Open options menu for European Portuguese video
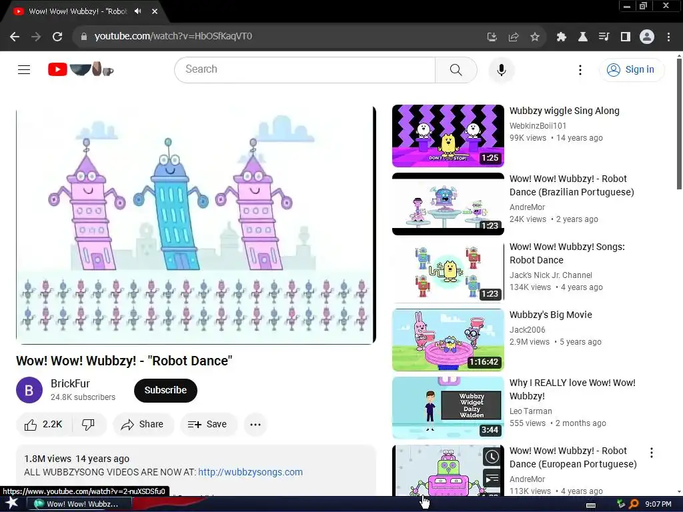 pyautogui.click(x=652, y=453)
